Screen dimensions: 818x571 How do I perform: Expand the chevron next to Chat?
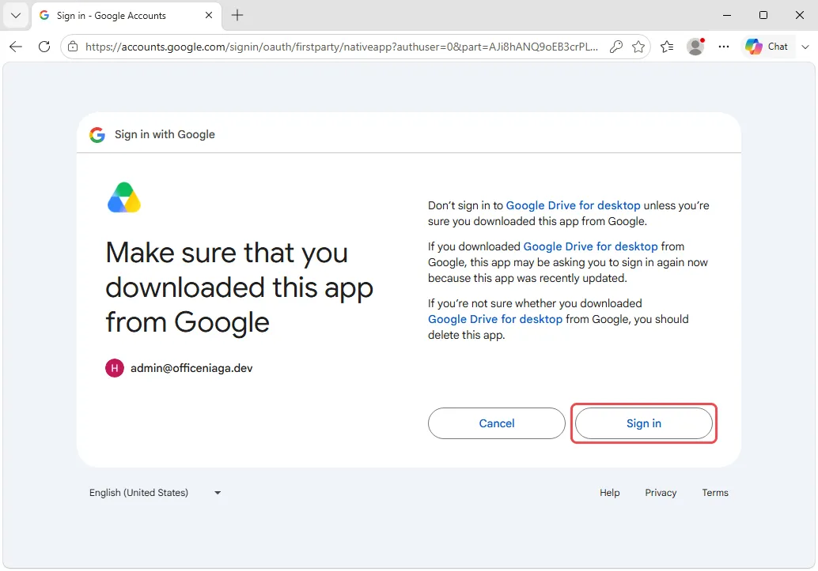tap(805, 47)
